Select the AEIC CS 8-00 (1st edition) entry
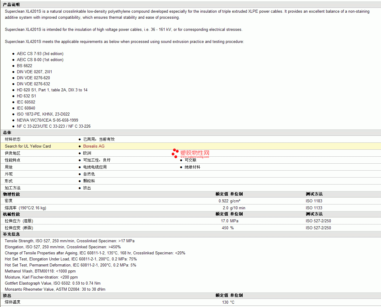This screenshot has width=381, height=307. [x=40, y=60]
